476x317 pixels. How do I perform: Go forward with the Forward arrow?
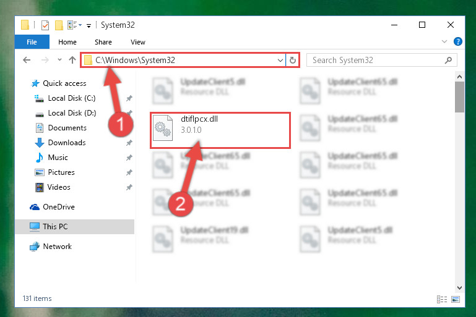pos(45,60)
